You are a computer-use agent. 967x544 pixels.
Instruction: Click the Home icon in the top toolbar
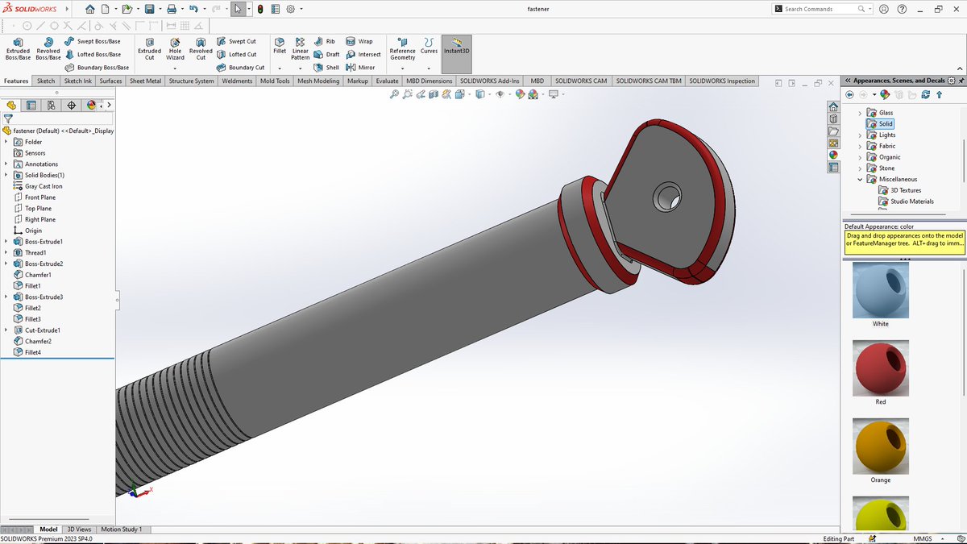89,9
